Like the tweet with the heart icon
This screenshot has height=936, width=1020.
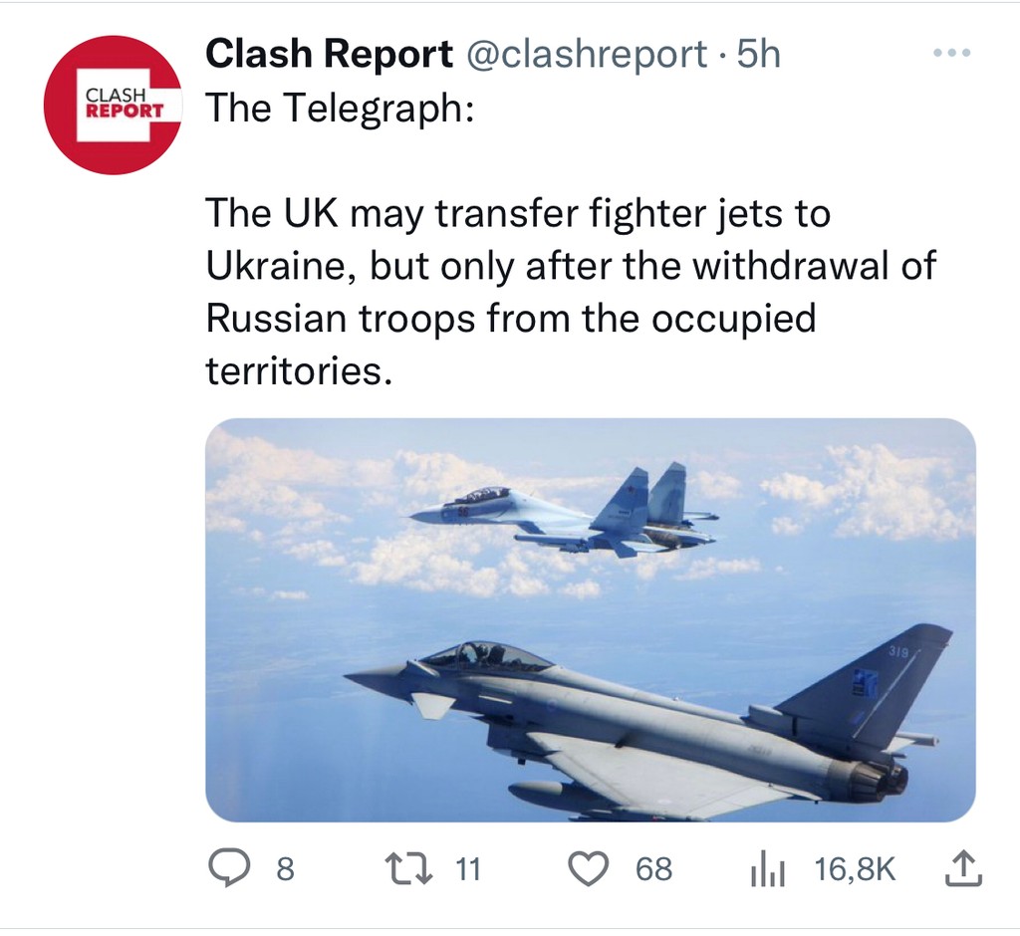(x=588, y=870)
